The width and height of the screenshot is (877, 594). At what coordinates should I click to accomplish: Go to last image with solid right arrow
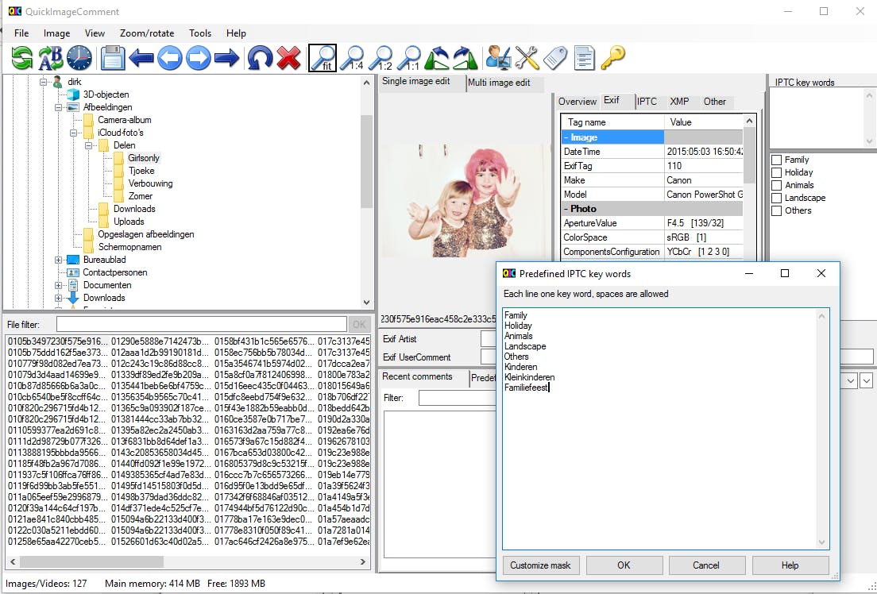[x=226, y=58]
